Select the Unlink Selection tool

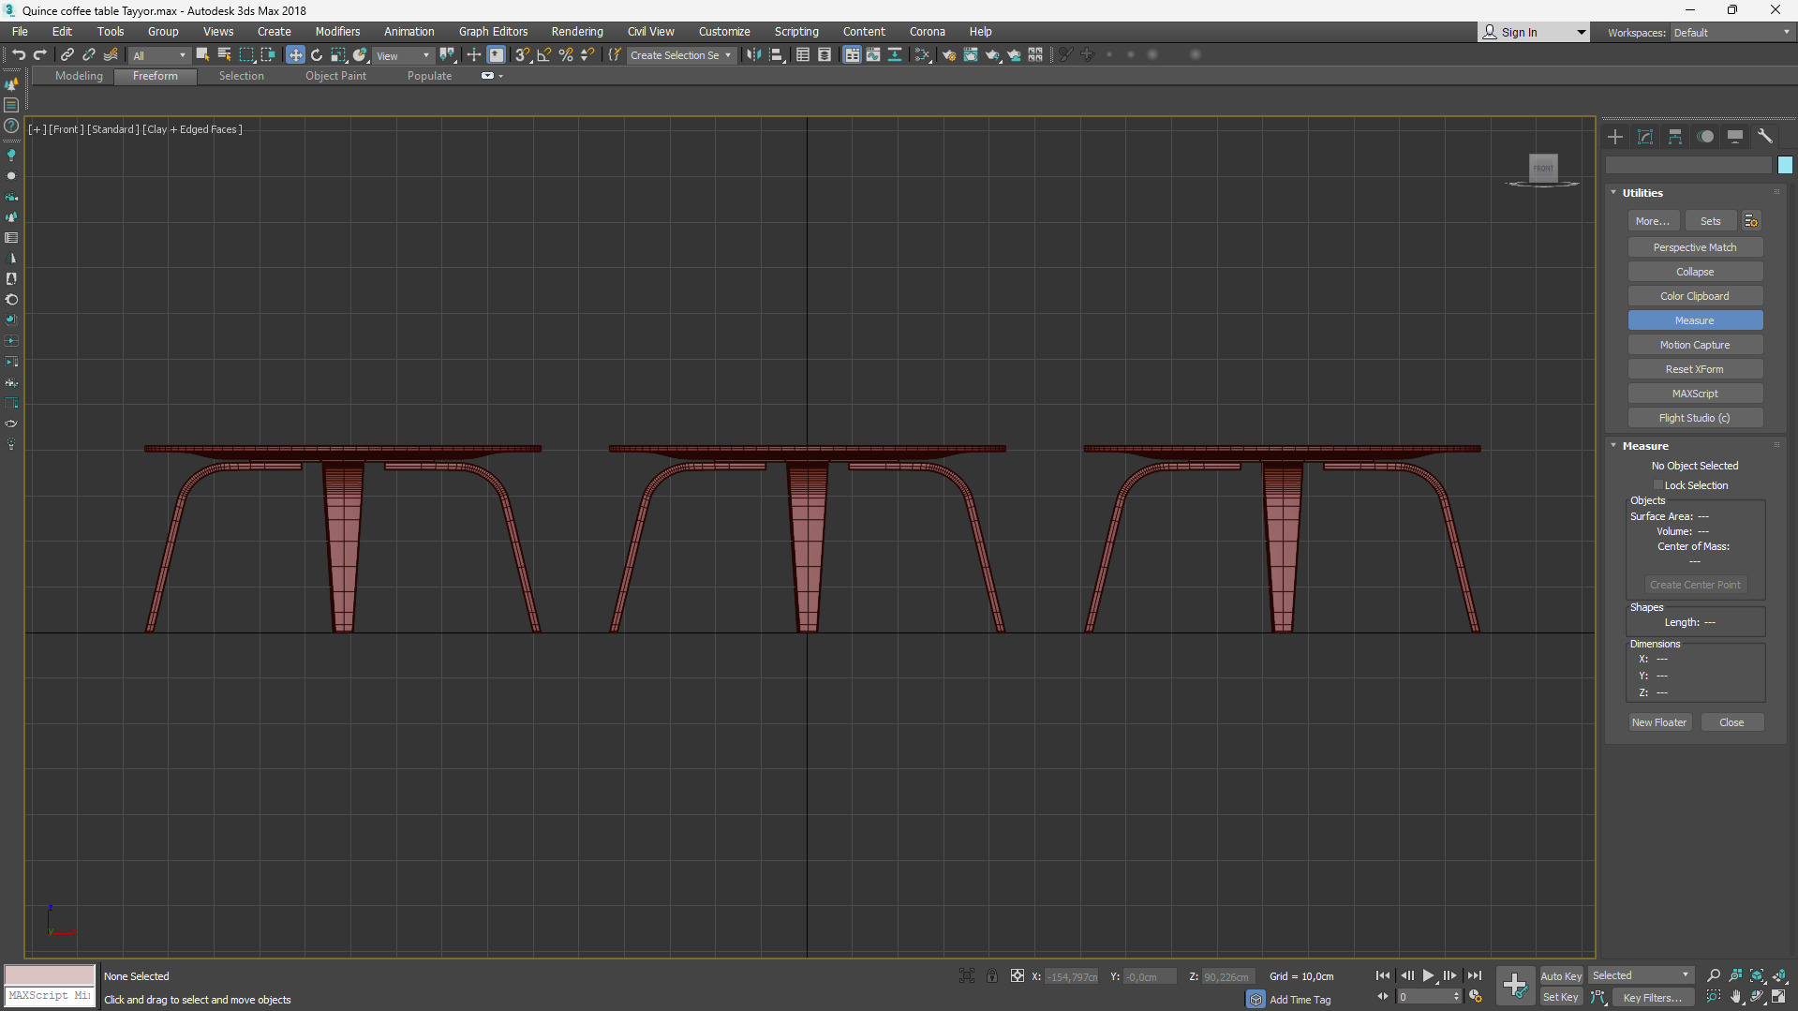point(89,55)
